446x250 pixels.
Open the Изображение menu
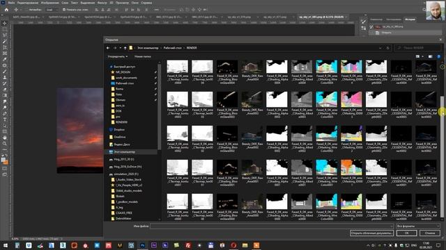click(49, 3)
